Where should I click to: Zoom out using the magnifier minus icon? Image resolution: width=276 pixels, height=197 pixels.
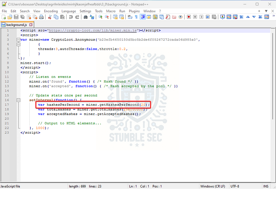(x=107, y=17)
